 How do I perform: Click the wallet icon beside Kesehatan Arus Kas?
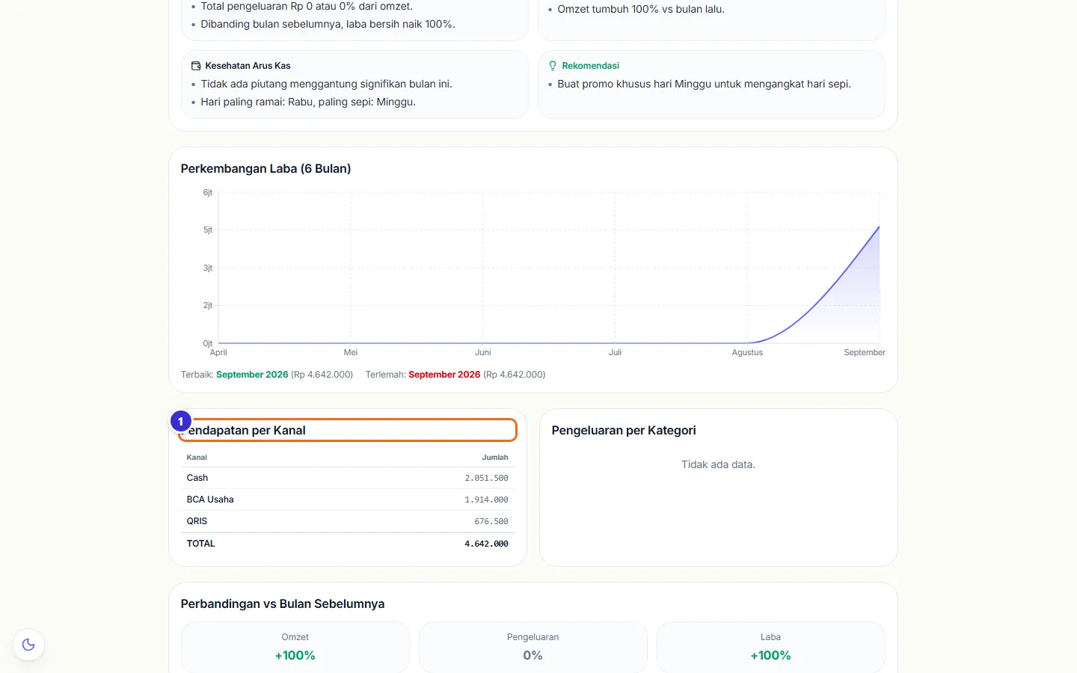point(196,66)
